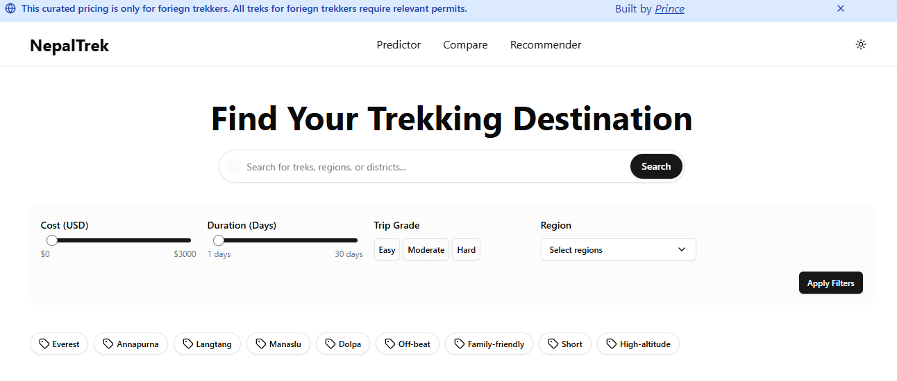This screenshot has height=381, width=897.
Task: Open the Recommender page
Action: (x=546, y=45)
